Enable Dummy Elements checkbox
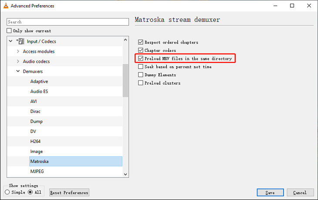 [141, 75]
